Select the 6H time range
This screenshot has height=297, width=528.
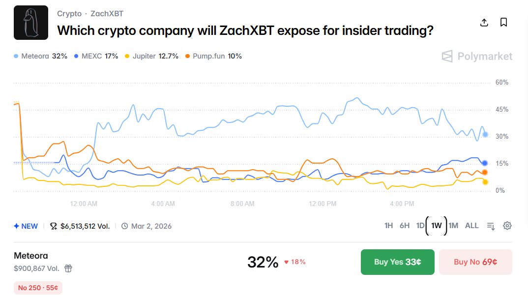[404, 226]
